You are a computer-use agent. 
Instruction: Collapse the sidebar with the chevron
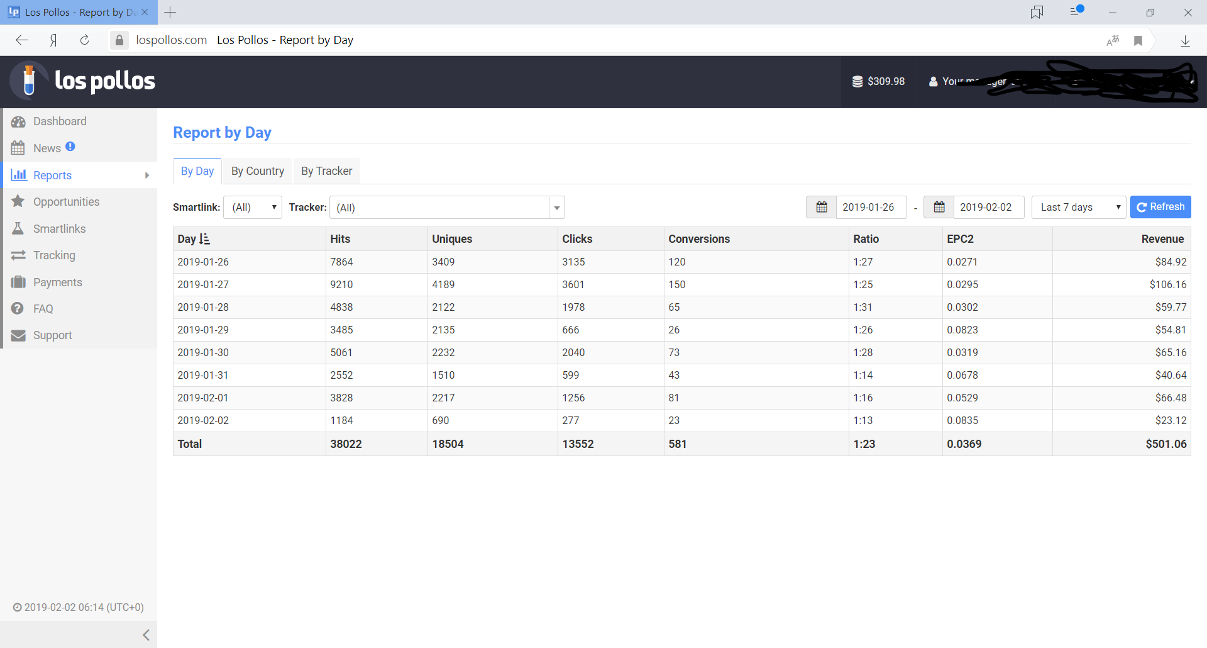pyautogui.click(x=146, y=635)
